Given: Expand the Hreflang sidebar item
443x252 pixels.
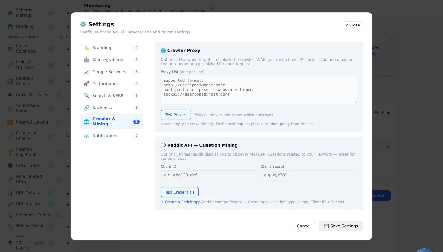Looking at the screenshot, I should click(68, 26).
